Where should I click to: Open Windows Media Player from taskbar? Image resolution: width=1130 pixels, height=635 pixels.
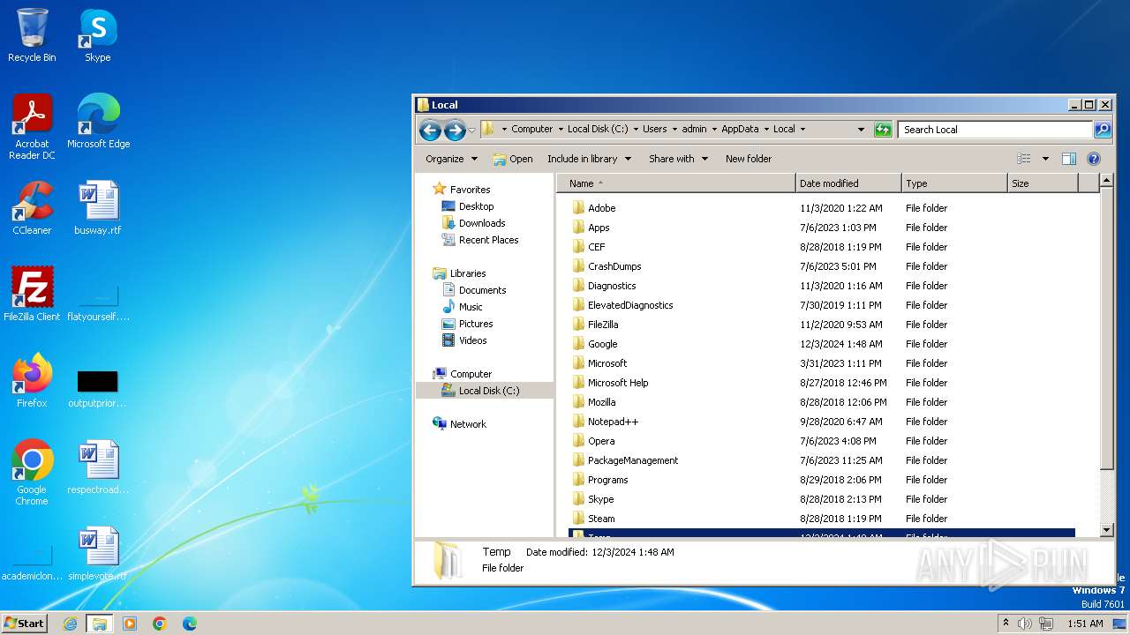[x=130, y=624]
